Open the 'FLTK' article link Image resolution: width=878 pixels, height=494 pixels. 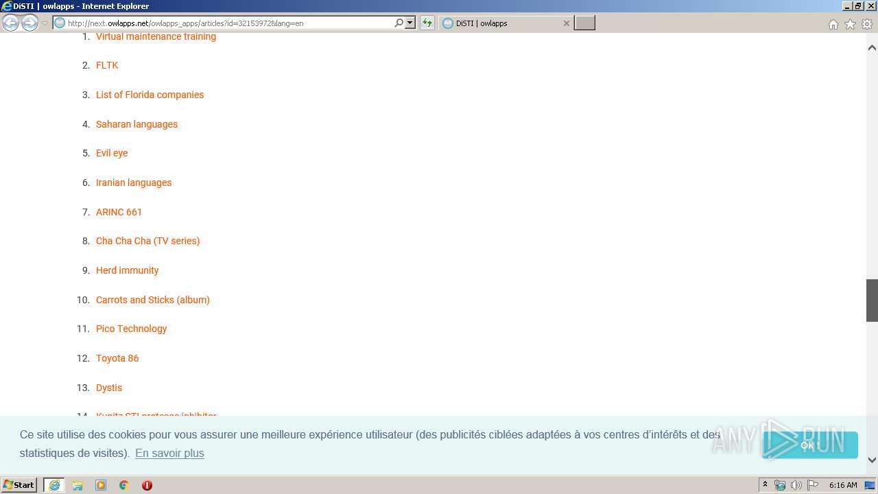107,65
